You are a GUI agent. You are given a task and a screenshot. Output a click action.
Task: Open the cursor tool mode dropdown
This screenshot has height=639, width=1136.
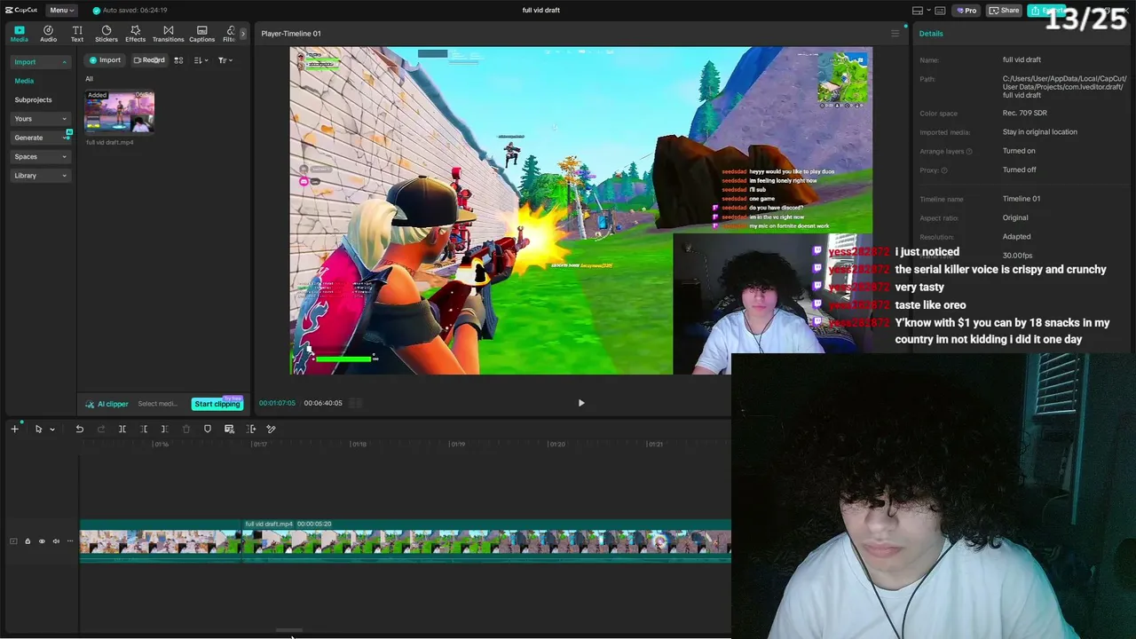[52, 430]
